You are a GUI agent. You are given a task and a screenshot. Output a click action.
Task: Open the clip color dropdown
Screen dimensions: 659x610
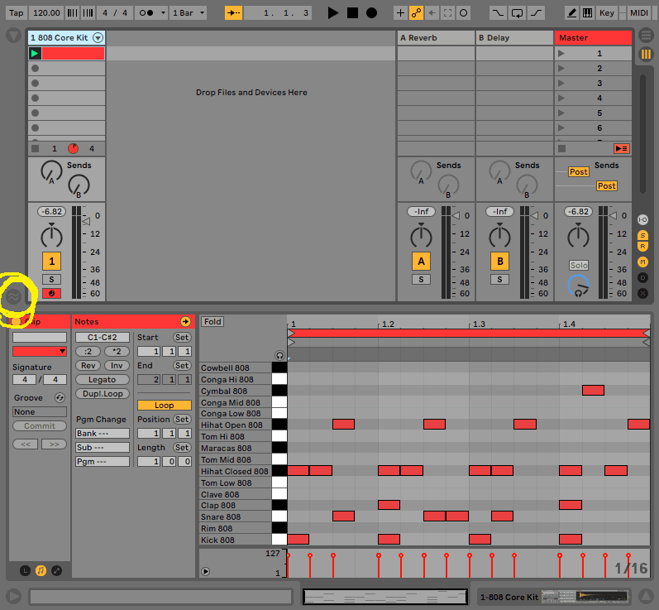coord(40,351)
